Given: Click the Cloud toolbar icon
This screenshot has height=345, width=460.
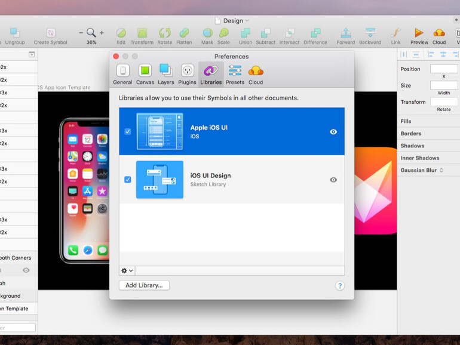Looking at the screenshot, I should (x=439, y=33).
